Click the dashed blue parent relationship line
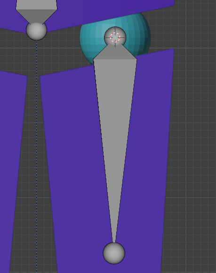 pos(37,157)
